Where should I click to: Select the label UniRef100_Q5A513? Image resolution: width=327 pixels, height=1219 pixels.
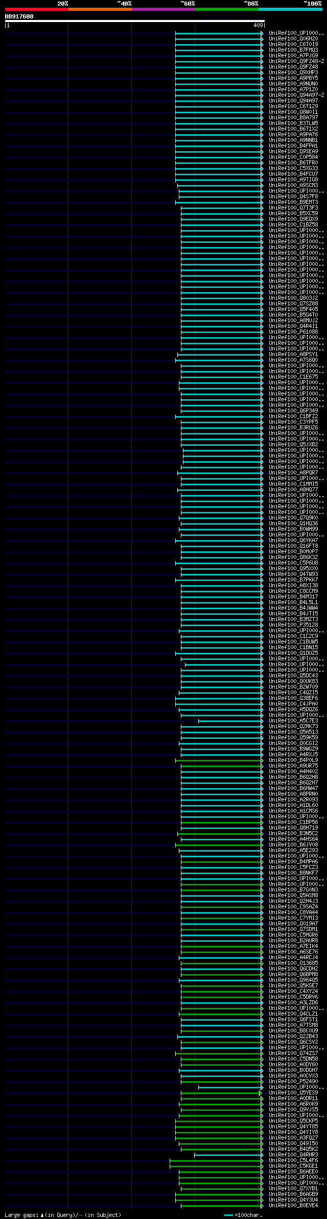(x=293, y=732)
